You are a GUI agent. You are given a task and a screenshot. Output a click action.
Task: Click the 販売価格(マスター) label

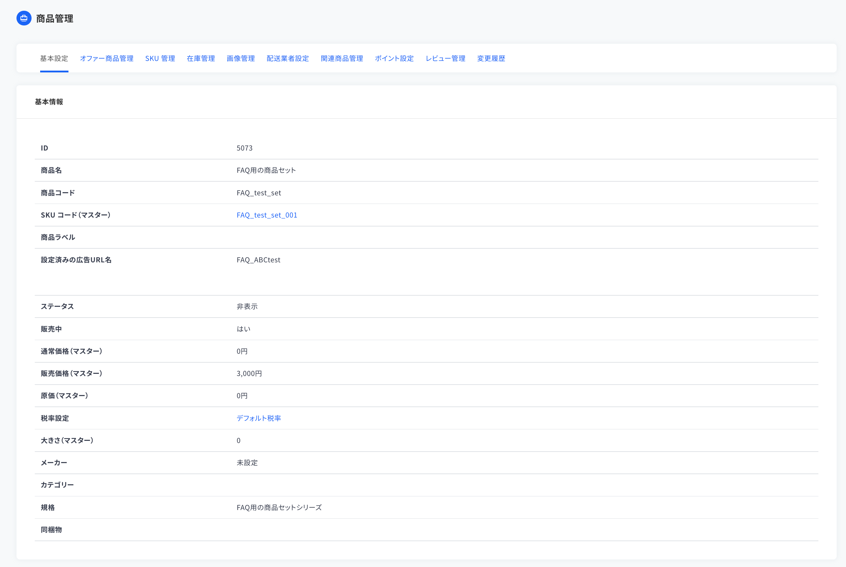71,373
